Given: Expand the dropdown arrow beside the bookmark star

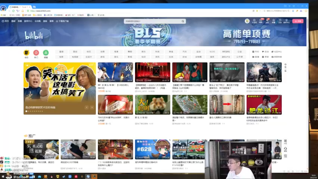Looking at the screenshot, I should click(x=260, y=11).
